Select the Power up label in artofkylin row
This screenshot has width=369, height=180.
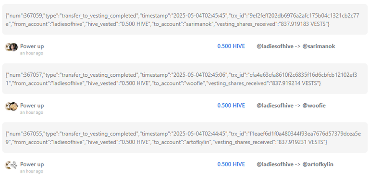point(32,164)
